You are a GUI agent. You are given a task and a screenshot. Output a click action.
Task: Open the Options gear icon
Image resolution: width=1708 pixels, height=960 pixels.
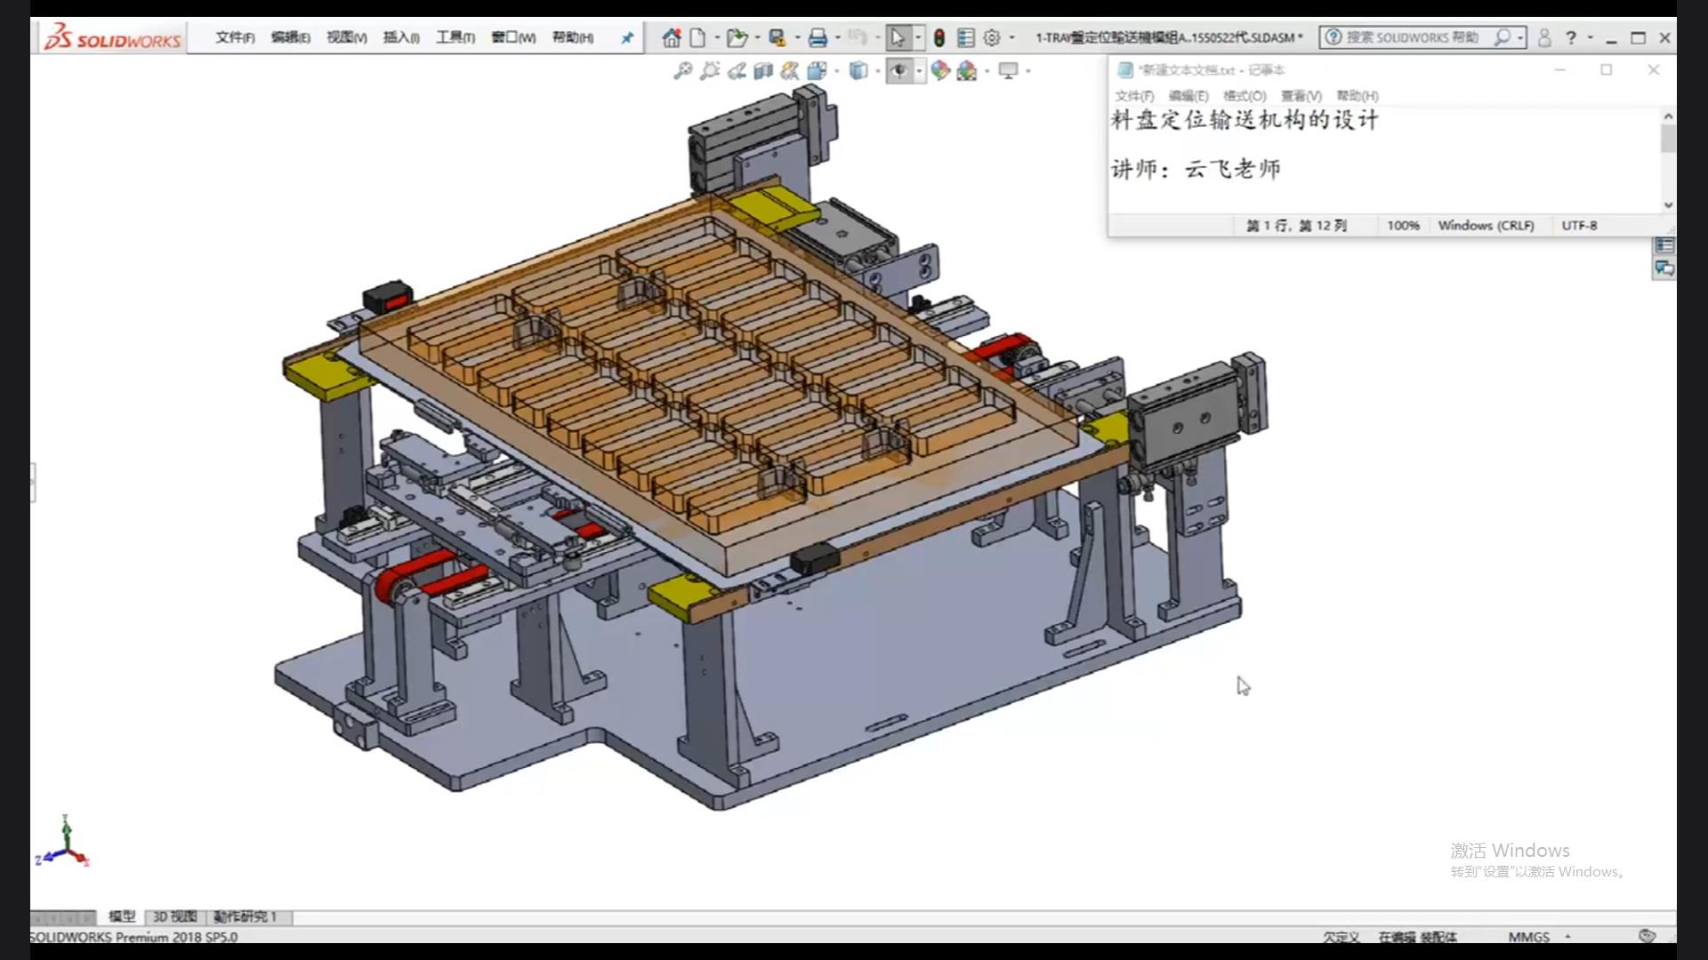992,37
